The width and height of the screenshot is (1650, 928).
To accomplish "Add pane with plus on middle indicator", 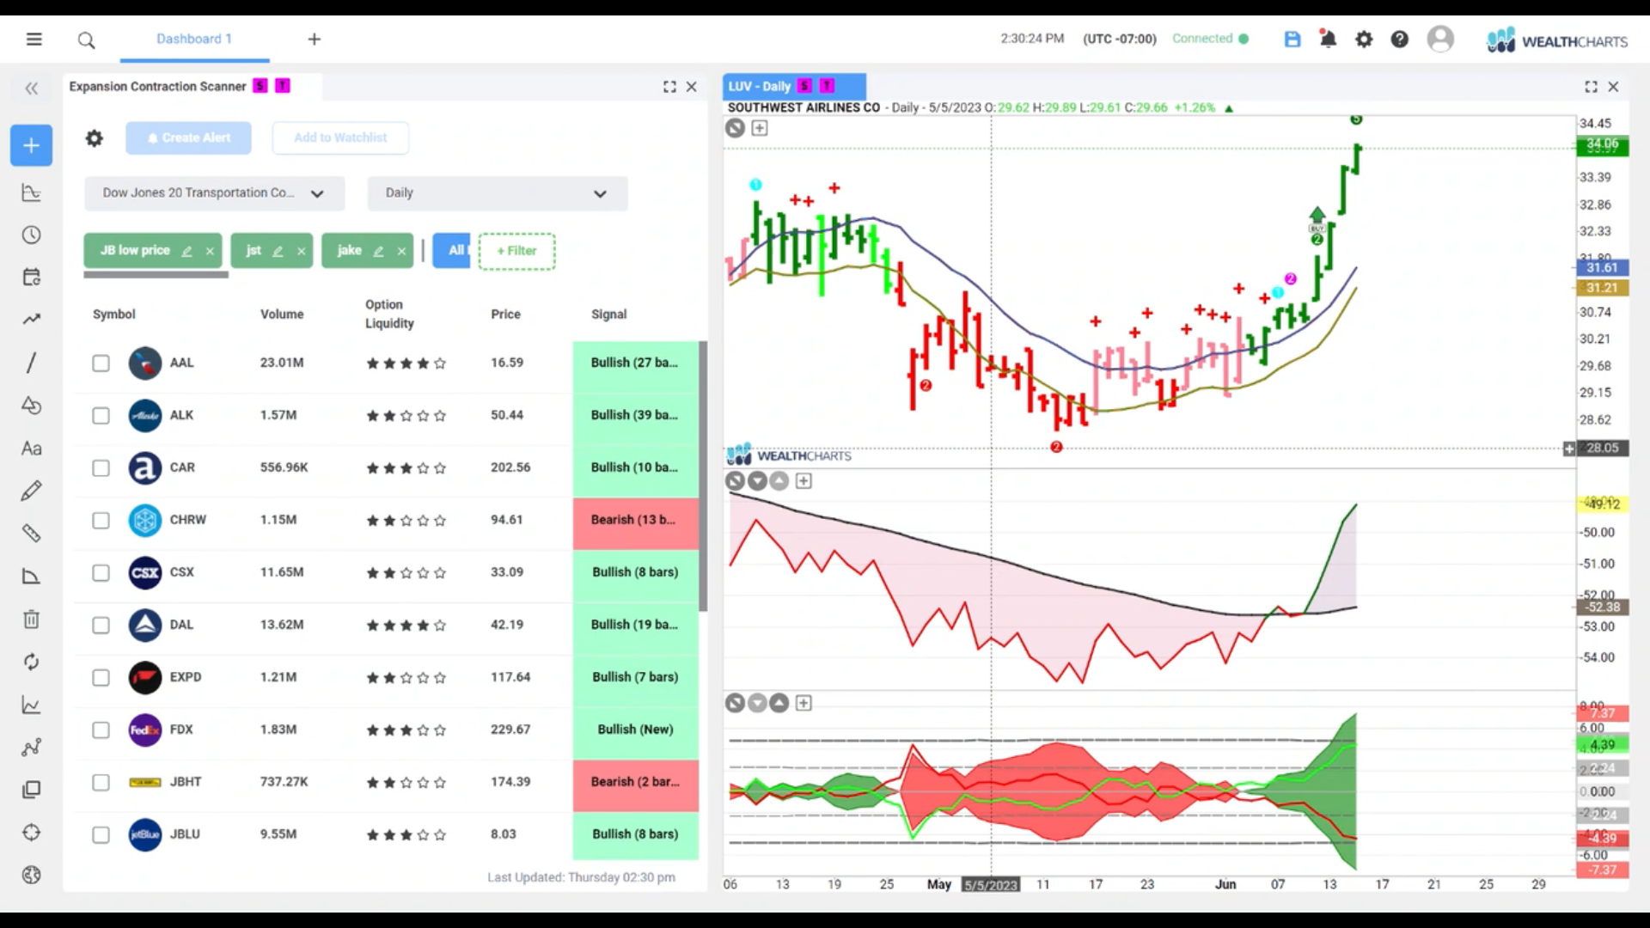I will point(804,481).
